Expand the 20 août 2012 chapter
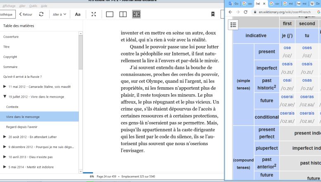321x182 pixels. point(5,136)
